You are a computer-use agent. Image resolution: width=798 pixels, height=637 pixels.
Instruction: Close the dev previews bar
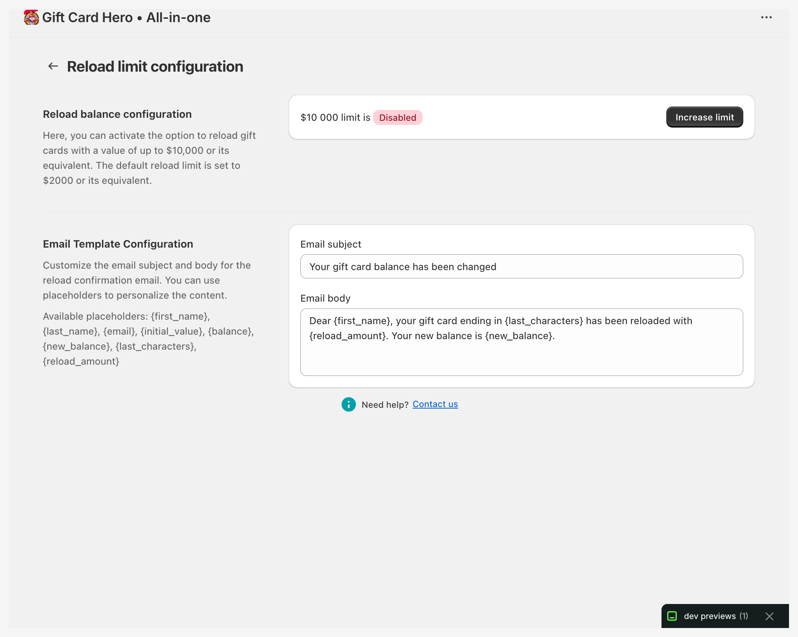pos(769,616)
